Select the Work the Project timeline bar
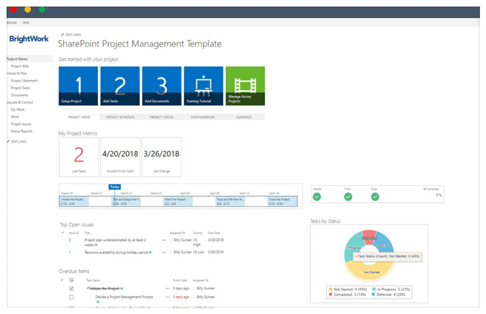The width and height of the screenshot is (486, 314). [x=178, y=201]
